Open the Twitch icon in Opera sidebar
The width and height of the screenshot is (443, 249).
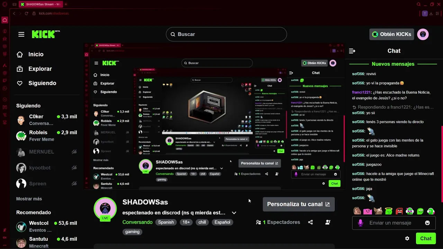[5, 80]
